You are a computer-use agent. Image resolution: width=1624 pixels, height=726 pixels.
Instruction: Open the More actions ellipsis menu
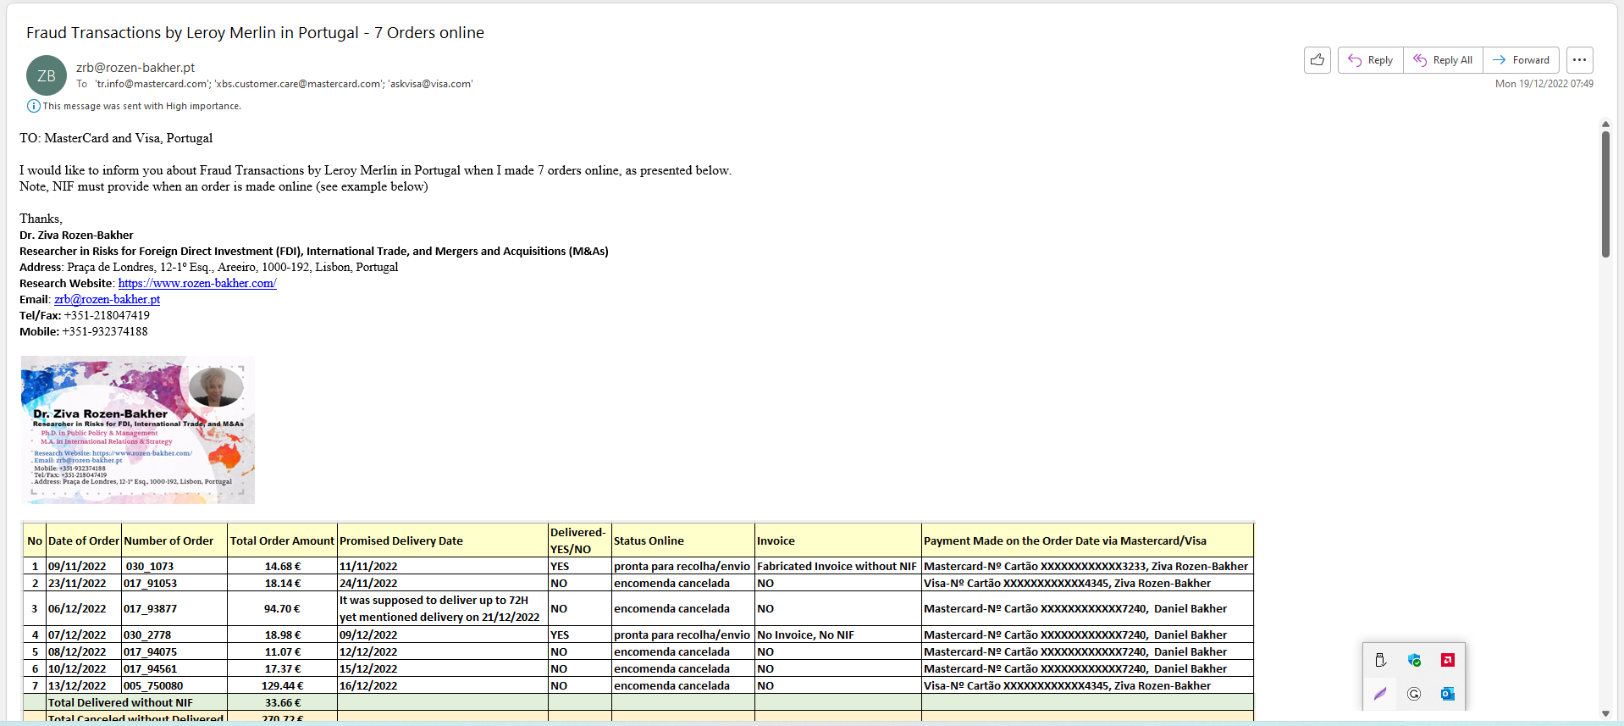click(1580, 60)
